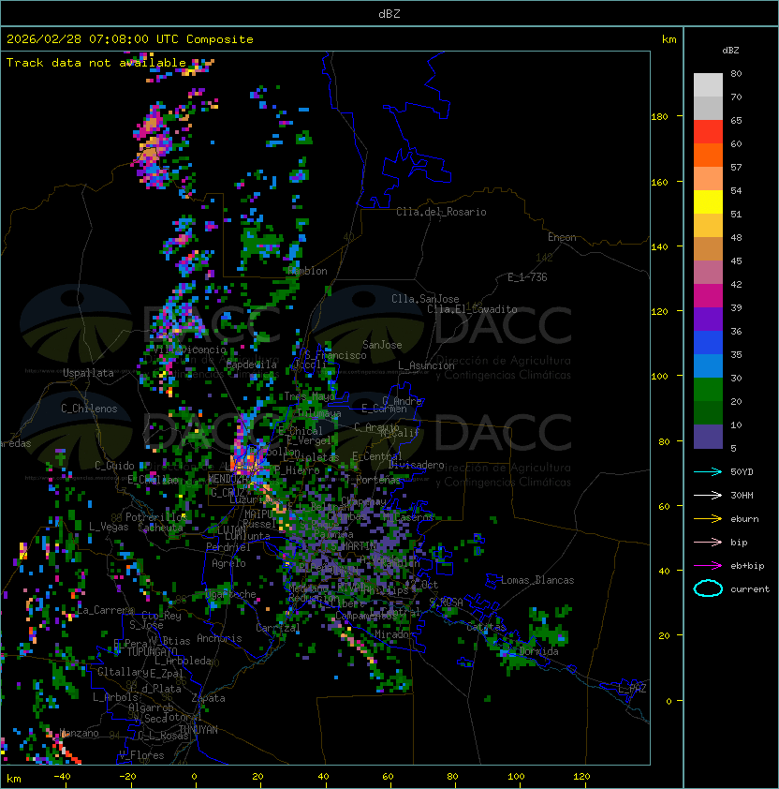This screenshot has width=779, height=789.
Task: Click the '-40' tick on horizontal km axis
Action: (62, 777)
